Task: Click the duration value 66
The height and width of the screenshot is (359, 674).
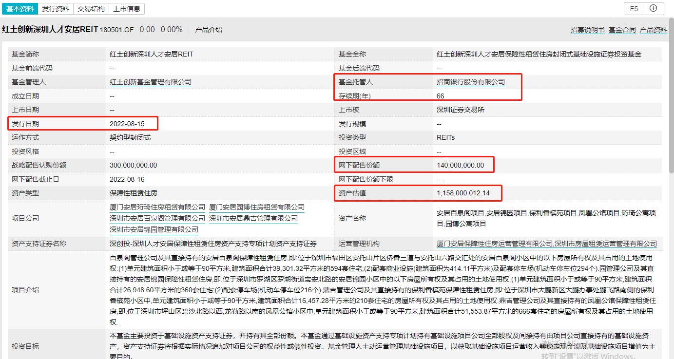Action: (x=441, y=96)
